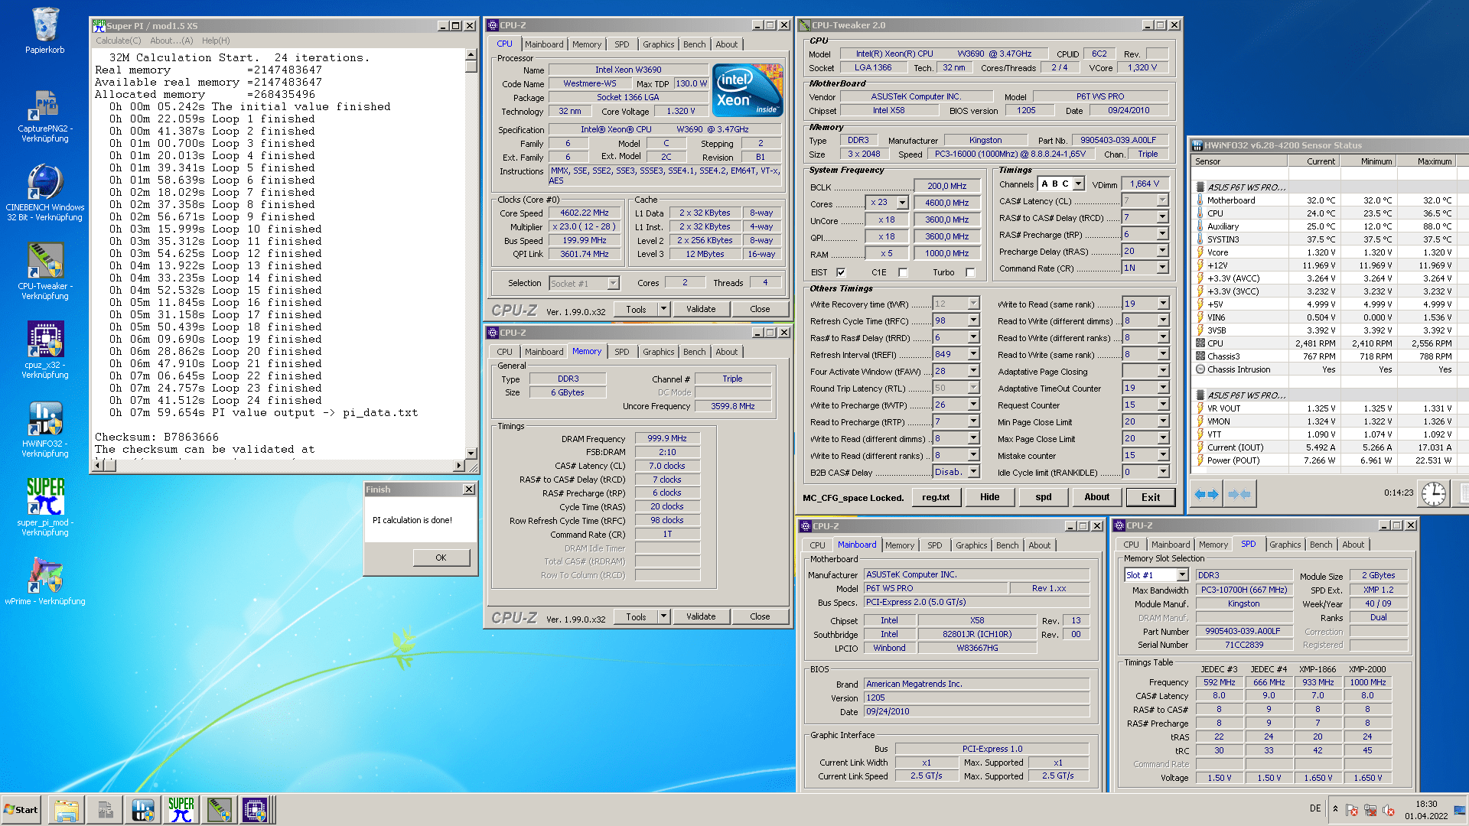Open Calculate(C) menu in Super PI
The width and height of the screenshot is (1469, 826).
pos(118,41)
